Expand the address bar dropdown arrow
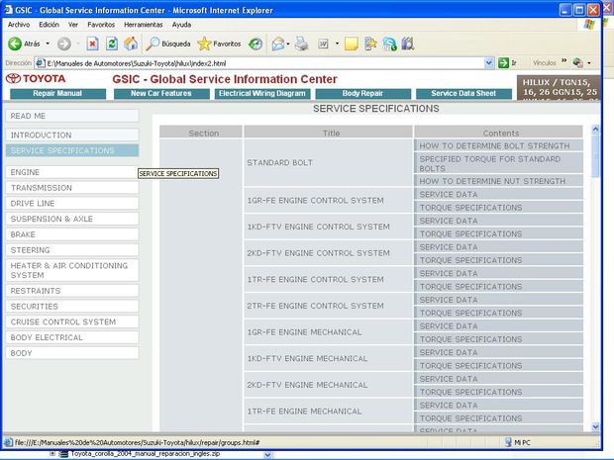This screenshot has width=614, height=460. coord(489,62)
